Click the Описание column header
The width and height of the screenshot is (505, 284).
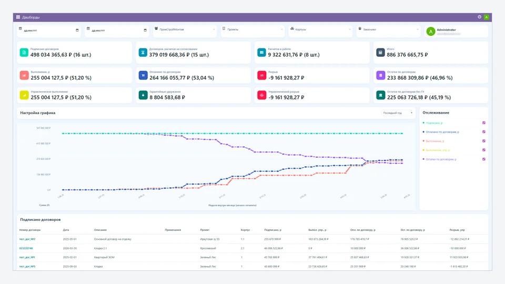(100, 230)
